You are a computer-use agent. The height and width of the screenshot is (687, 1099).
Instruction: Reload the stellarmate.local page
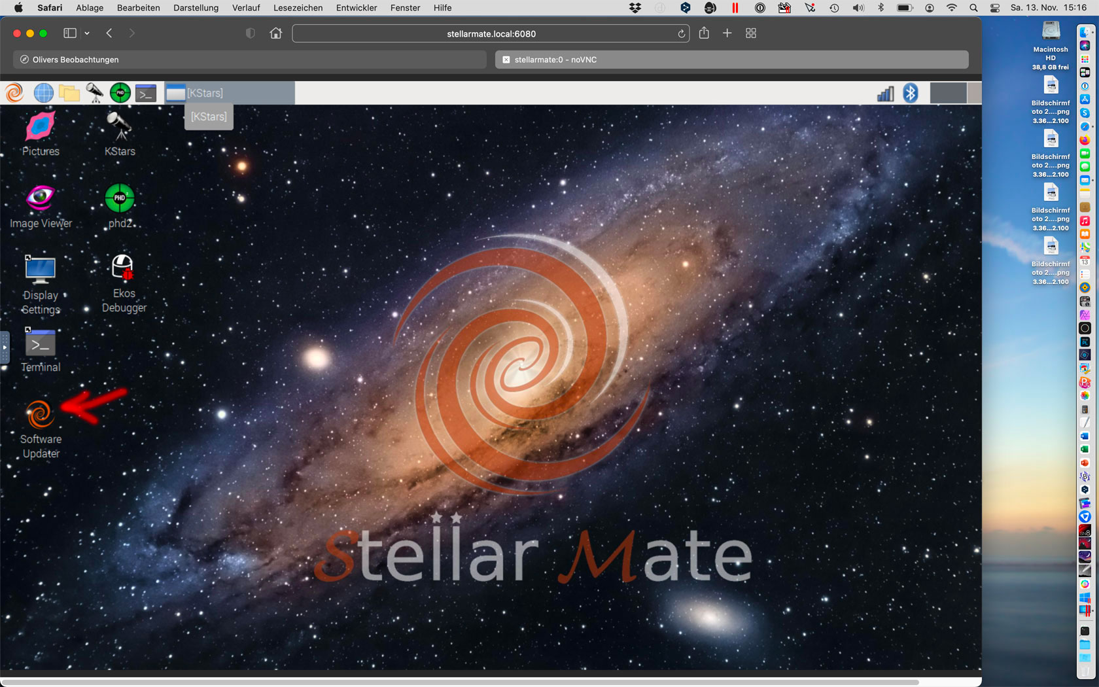click(681, 34)
